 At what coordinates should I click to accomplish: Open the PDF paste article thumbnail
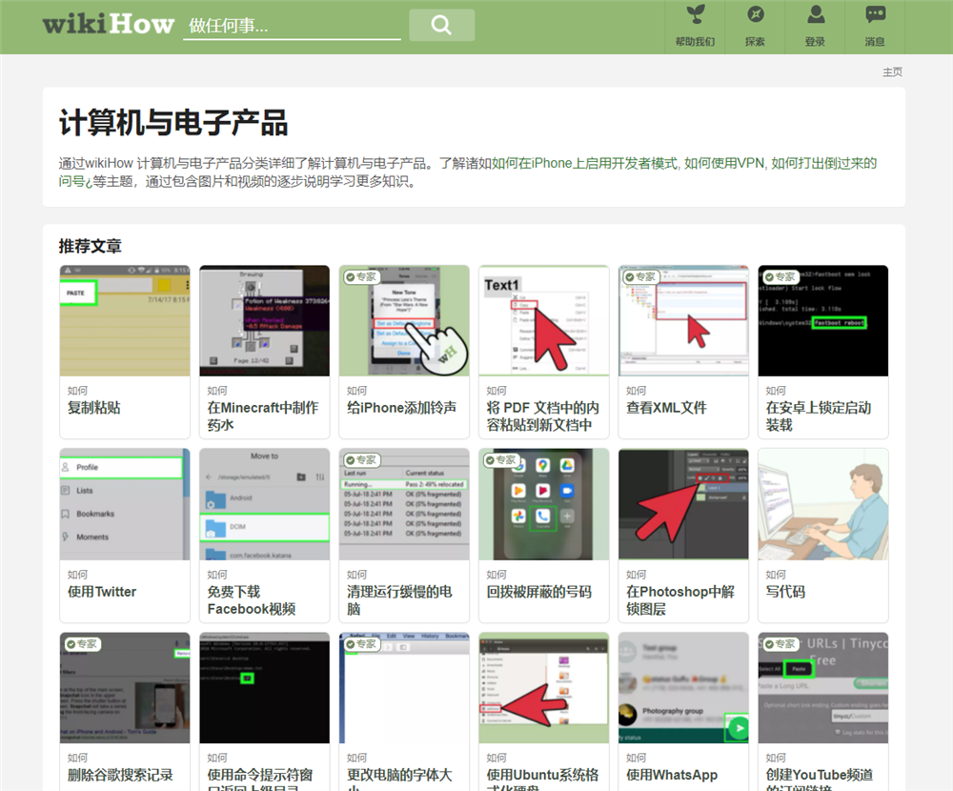(x=543, y=320)
